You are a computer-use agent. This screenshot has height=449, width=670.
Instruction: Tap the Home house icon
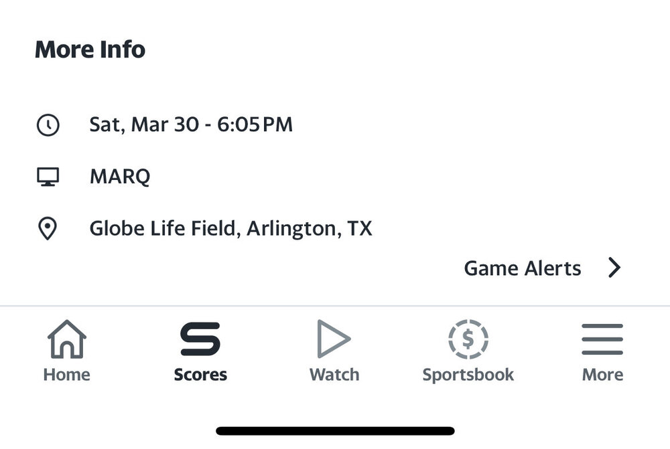pyautogui.click(x=66, y=339)
